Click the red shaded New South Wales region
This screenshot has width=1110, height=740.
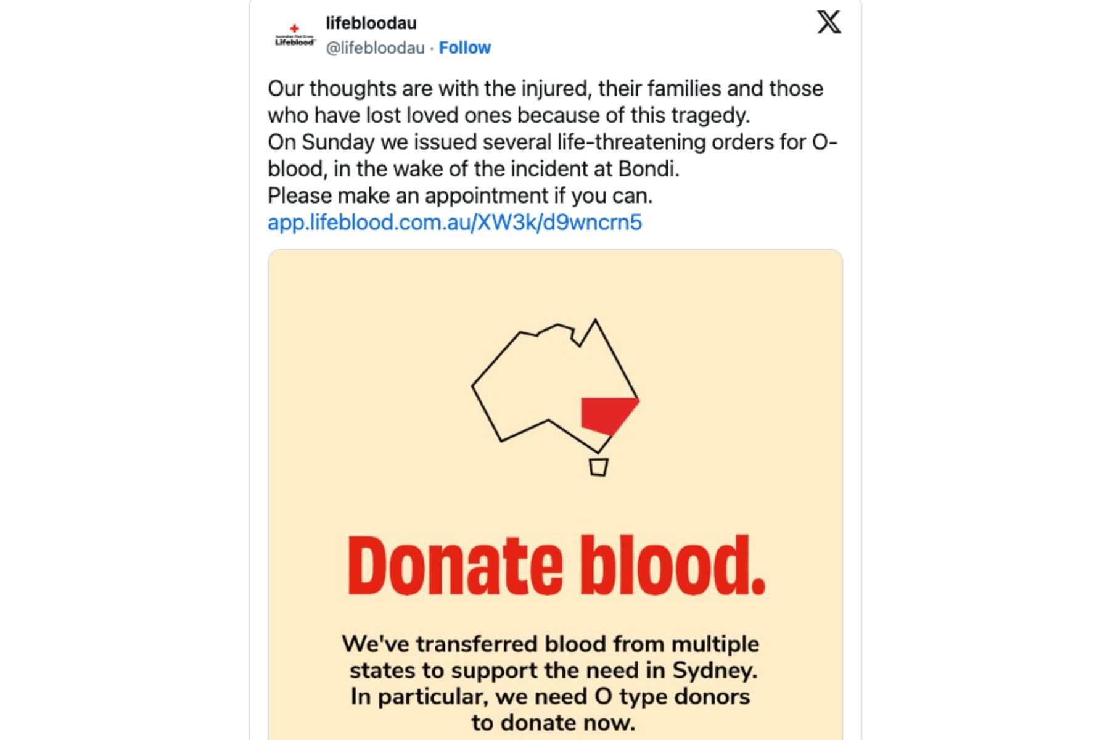point(606,414)
